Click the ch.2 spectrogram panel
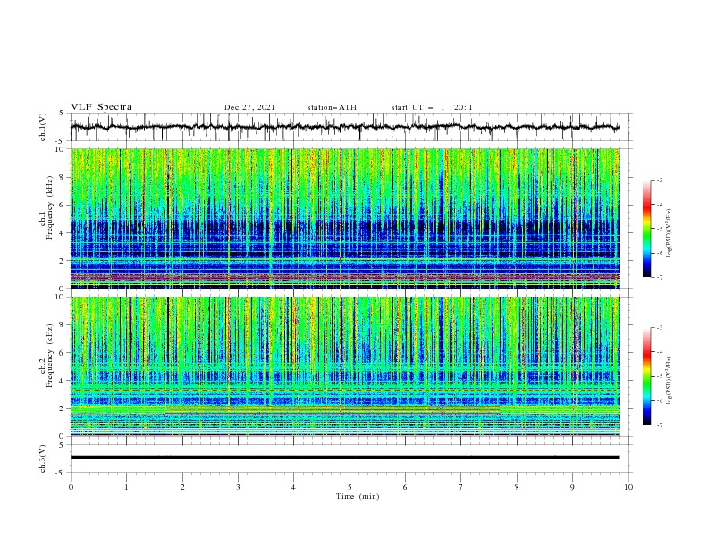Screen dimensions: 708x547 click(345, 366)
